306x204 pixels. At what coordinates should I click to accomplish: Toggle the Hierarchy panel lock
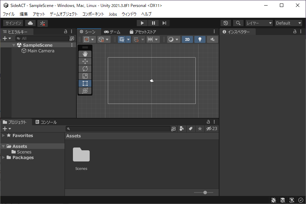[x=66, y=31]
